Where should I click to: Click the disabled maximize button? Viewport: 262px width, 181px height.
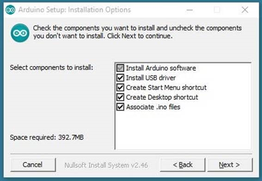tap(217, 10)
